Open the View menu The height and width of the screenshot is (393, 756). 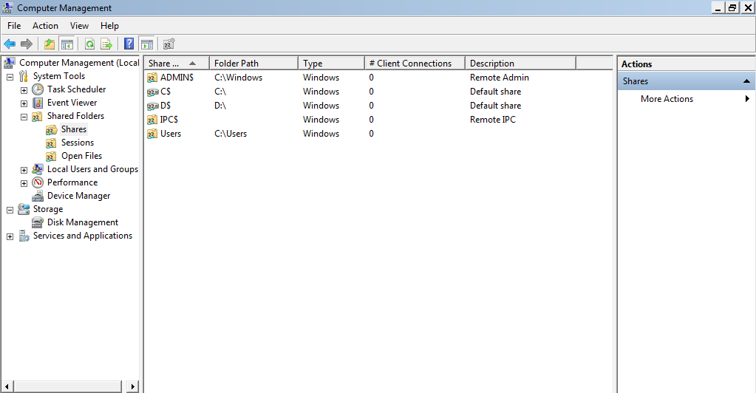(79, 26)
